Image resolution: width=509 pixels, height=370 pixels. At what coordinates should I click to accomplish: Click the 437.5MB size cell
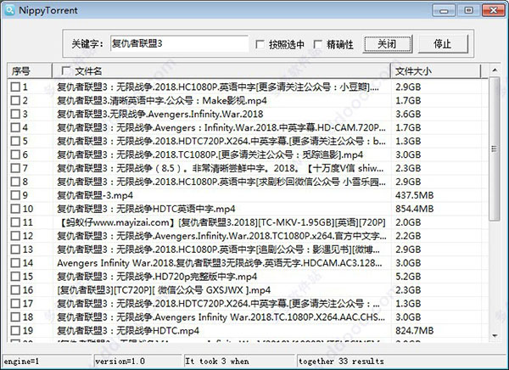[414, 195]
